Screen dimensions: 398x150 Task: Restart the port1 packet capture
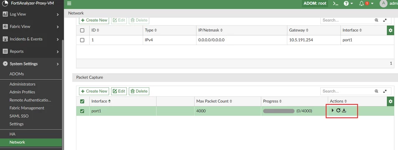(338, 111)
